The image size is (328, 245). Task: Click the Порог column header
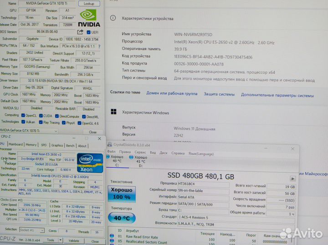coord(251,235)
